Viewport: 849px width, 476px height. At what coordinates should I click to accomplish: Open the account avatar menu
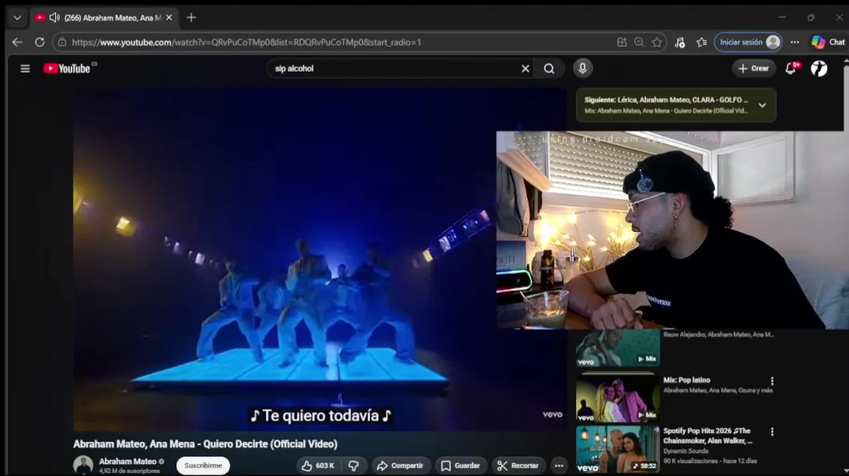pos(819,69)
